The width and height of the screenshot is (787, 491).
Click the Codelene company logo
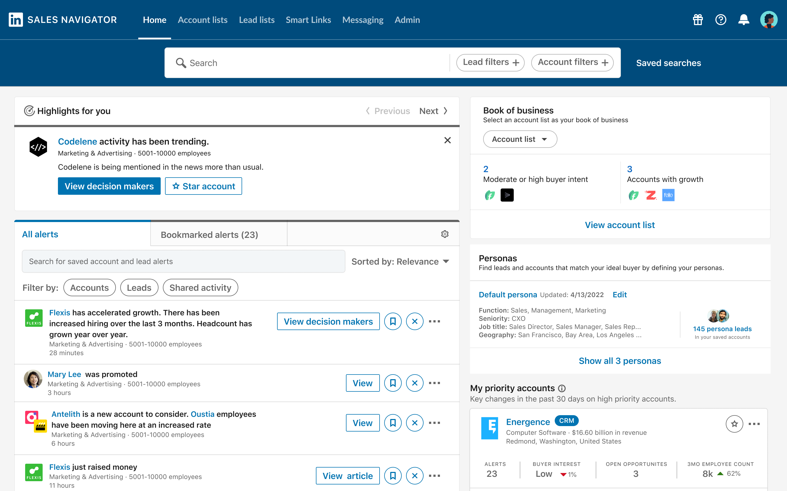coord(38,147)
